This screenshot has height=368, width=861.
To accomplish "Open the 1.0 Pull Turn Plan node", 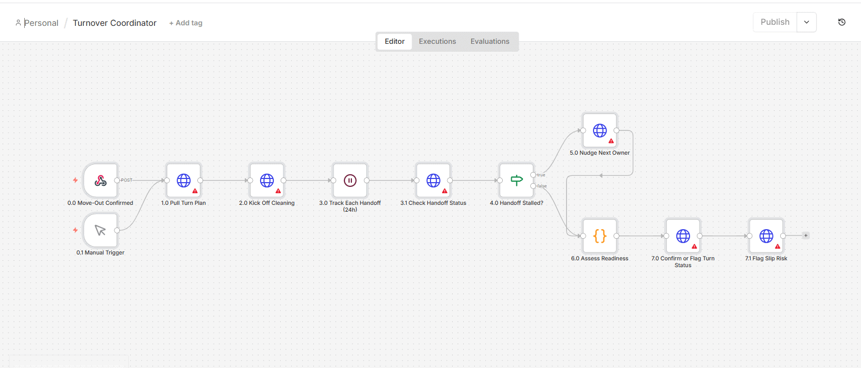I will pyautogui.click(x=184, y=181).
